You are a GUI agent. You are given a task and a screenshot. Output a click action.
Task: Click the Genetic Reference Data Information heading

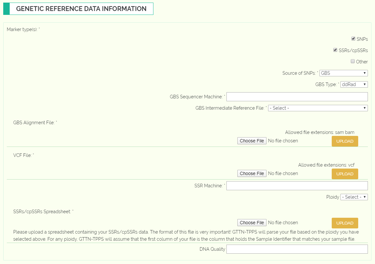coord(81,9)
